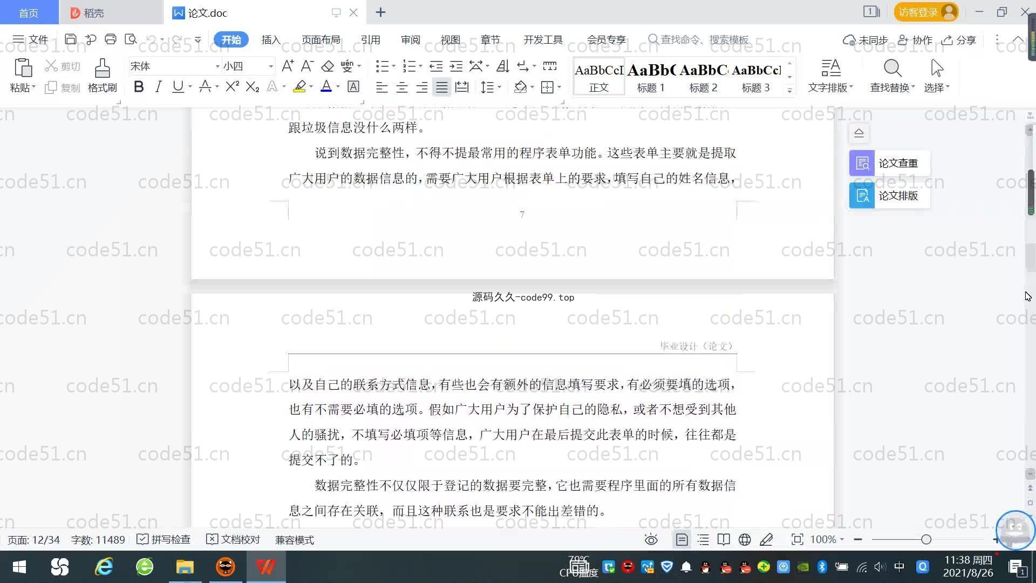Click 访客登录 guest login button
The height and width of the screenshot is (583, 1036).
point(926,12)
